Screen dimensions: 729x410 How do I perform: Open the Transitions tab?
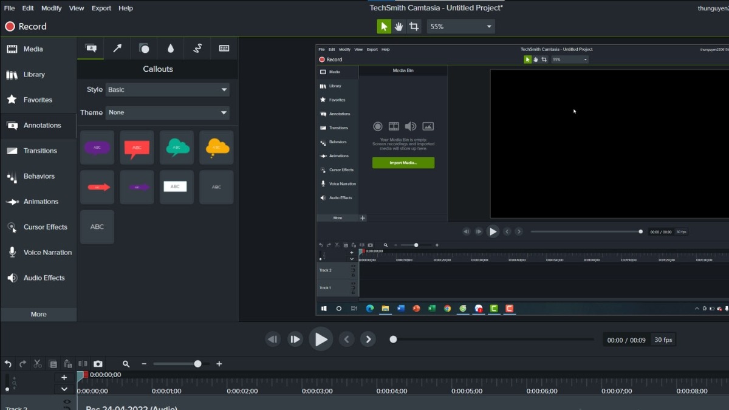click(38, 151)
